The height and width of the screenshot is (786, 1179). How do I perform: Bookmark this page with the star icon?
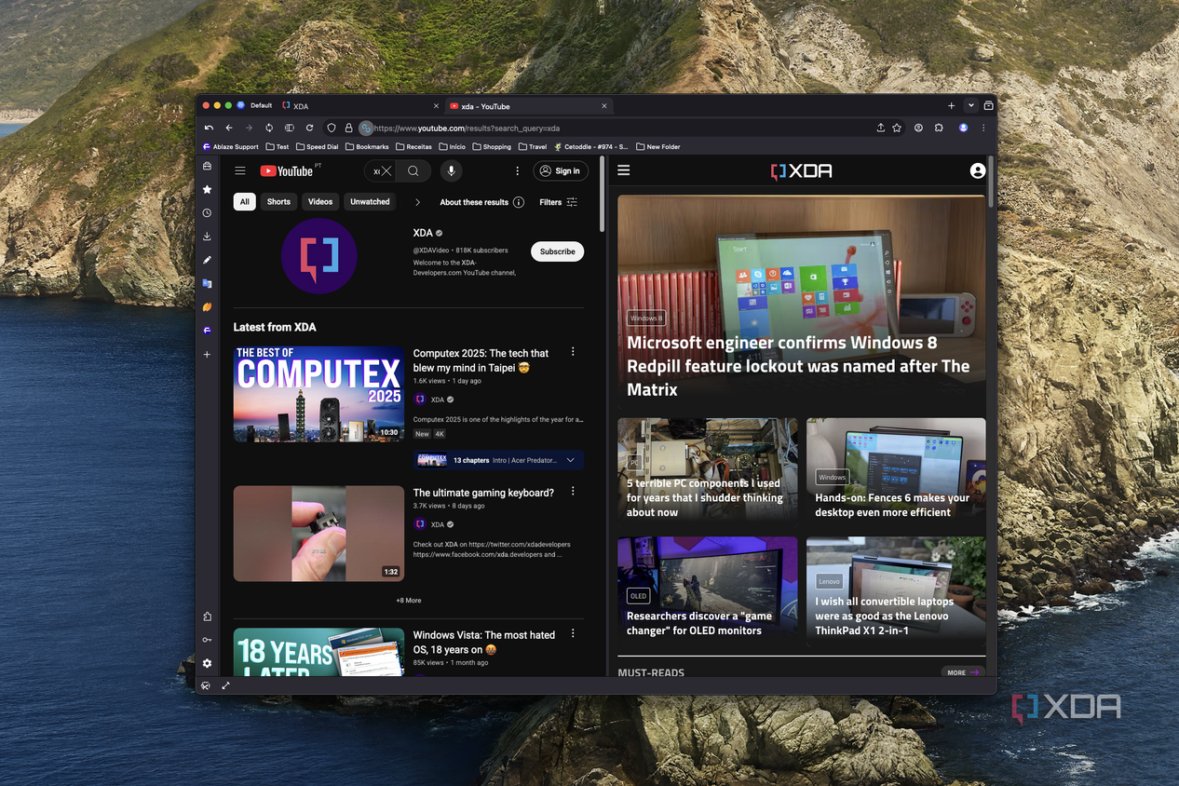click(x=897, y=128)
